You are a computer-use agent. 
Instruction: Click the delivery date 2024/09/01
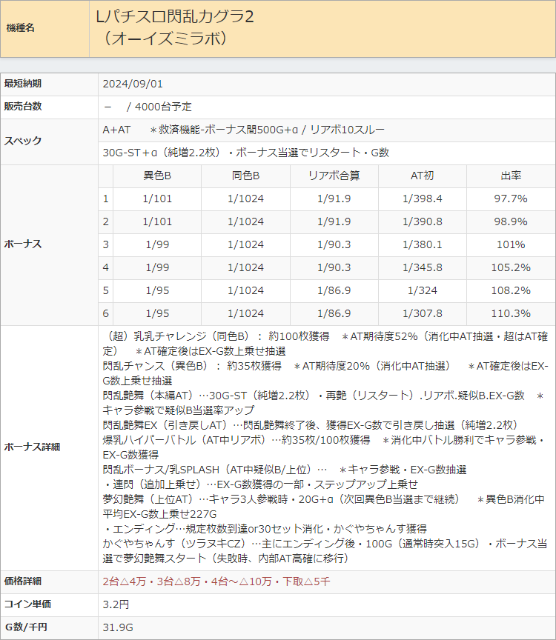pos(133,84)
